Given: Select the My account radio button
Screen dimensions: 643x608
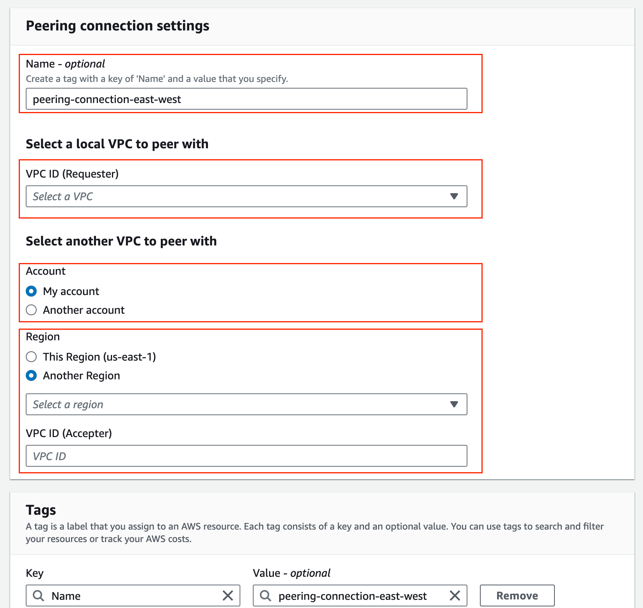Looking at the screenshot, I should point(31,291).
